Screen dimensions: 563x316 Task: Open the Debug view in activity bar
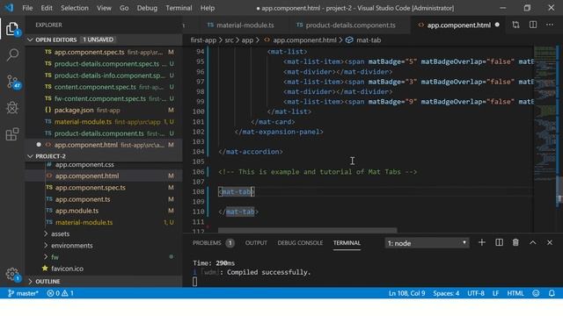(12, 108)
